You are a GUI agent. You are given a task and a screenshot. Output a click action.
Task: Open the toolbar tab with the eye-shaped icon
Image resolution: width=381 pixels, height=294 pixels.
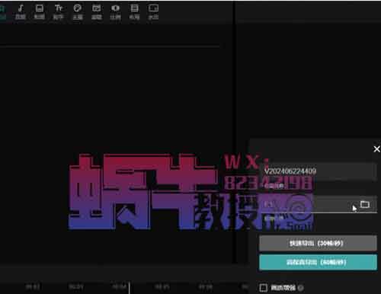(115, 11)
